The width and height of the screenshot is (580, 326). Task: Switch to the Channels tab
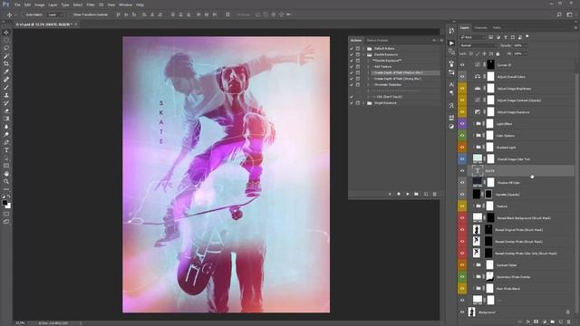(480, 28)
